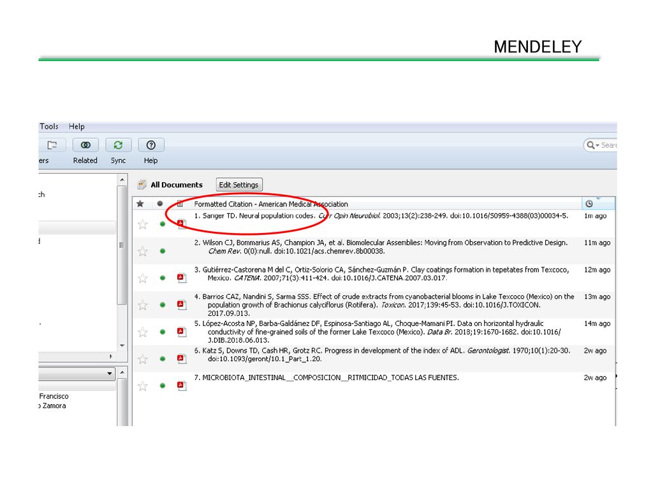
Task: Star the MICROBIOTA_INTESTINAL document
Action: click(x=143, y=386)
